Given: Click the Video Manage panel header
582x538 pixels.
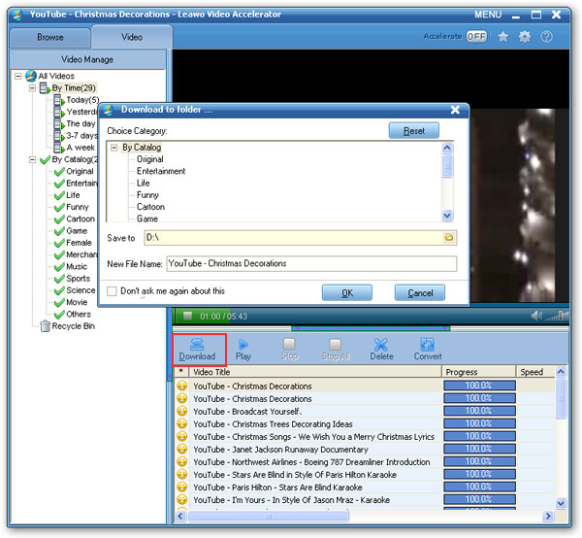Looking at the screenshot, I should pos(87,59).
